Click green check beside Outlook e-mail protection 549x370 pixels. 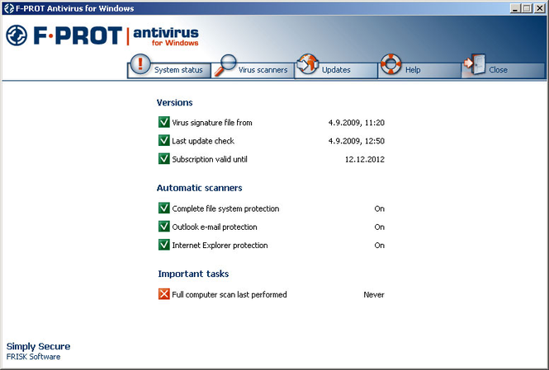point(163,227)
